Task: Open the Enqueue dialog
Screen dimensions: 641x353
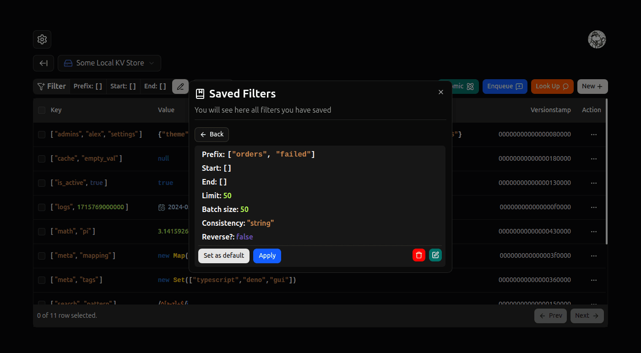Action: 505,86
